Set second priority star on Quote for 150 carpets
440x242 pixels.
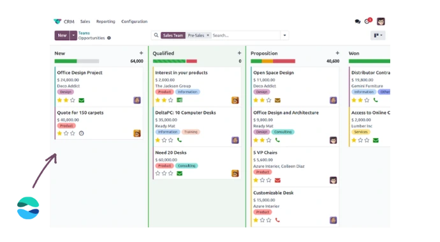point(66,133)
